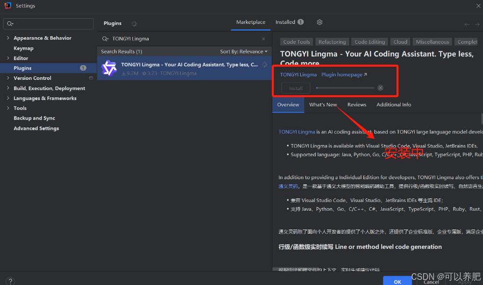Viewport: 483px width, 285px height.
Task: Switch to the Installed tab
Action: coord(289,22)
